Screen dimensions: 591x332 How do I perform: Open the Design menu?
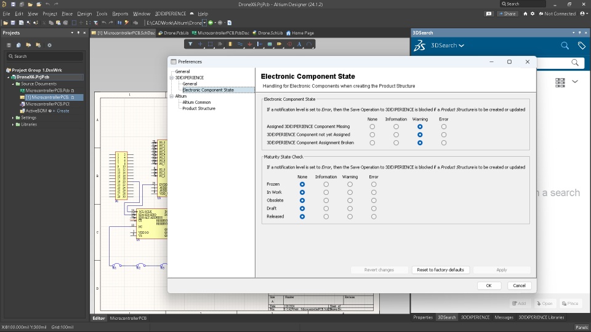pyautogui.click(x=84, y=14)
